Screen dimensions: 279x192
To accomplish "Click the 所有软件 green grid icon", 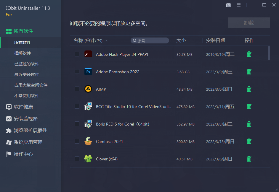I will tap(9, 31).
